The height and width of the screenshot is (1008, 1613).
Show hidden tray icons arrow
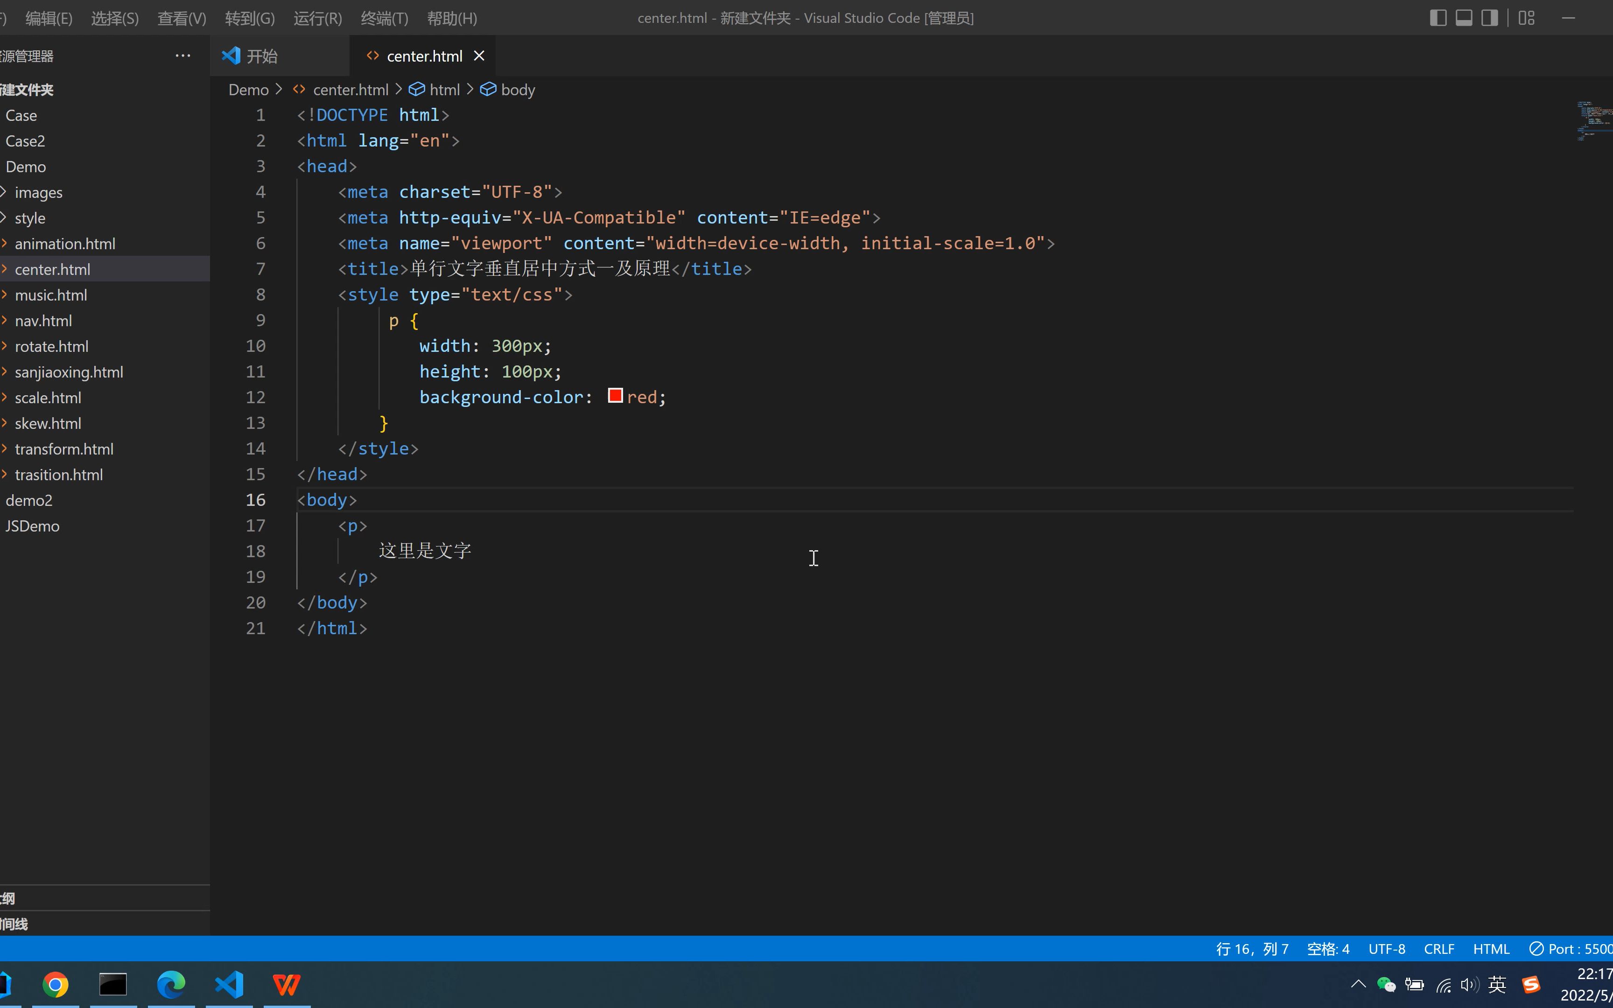click(x=1358, y=984)
